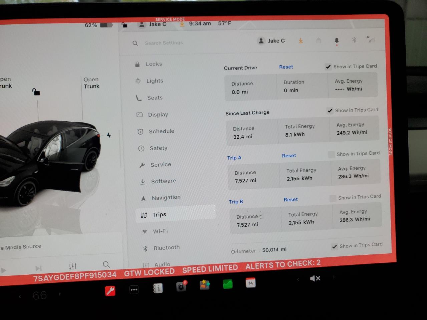The width and height of the screenshot is (427, 320).
Task: Open the Distance dropdown in Trip B card
Action: (261, 215)
